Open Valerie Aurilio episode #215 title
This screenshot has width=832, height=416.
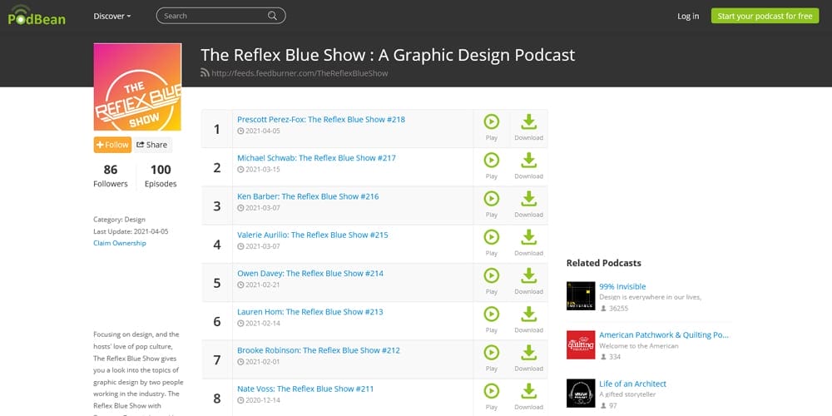tap(313, 235)
